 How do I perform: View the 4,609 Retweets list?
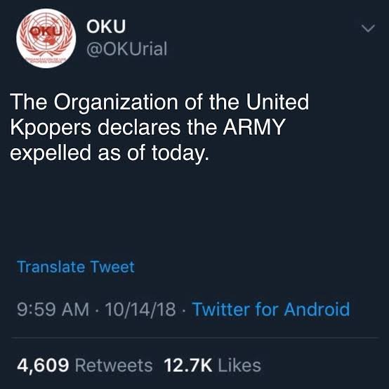point(85,365)
